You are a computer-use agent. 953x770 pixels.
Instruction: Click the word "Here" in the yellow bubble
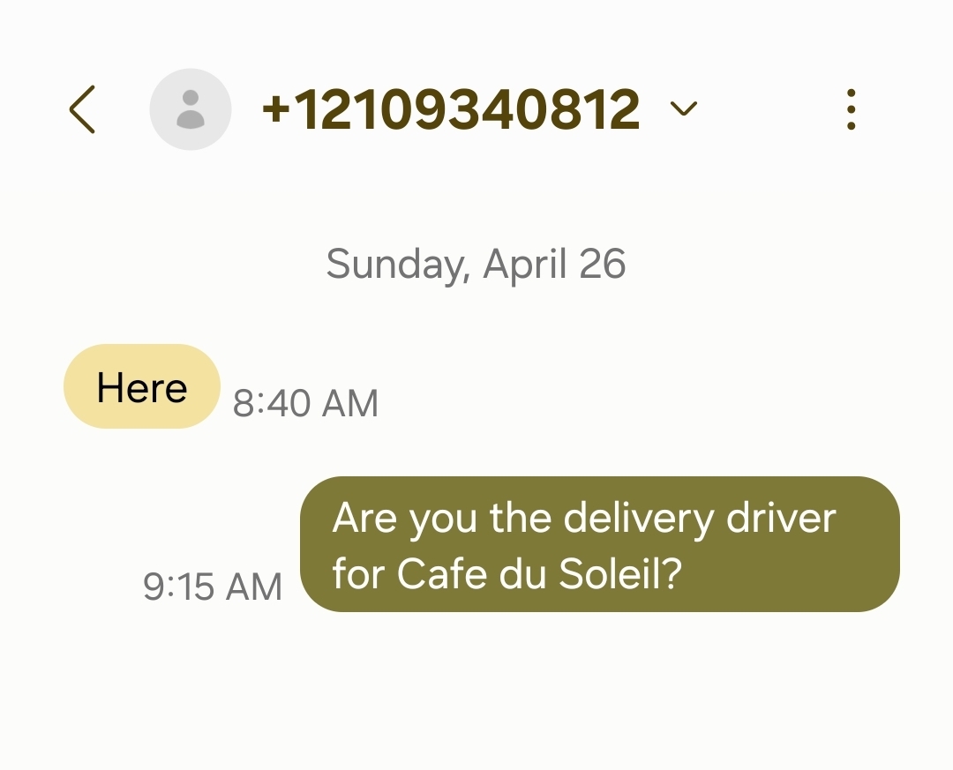[x=141, y=387]
